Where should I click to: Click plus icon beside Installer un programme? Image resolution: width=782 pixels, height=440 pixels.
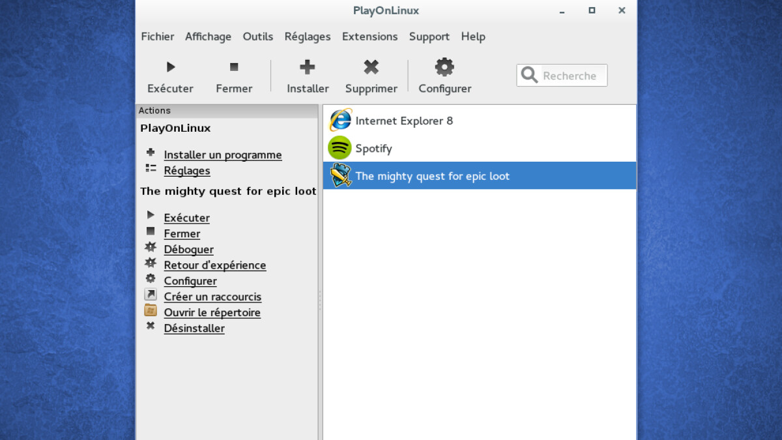pyautogui.click(x=151, y=153)
